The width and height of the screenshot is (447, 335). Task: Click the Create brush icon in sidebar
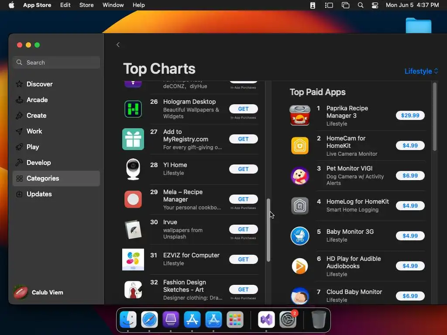tap(19, 115)
